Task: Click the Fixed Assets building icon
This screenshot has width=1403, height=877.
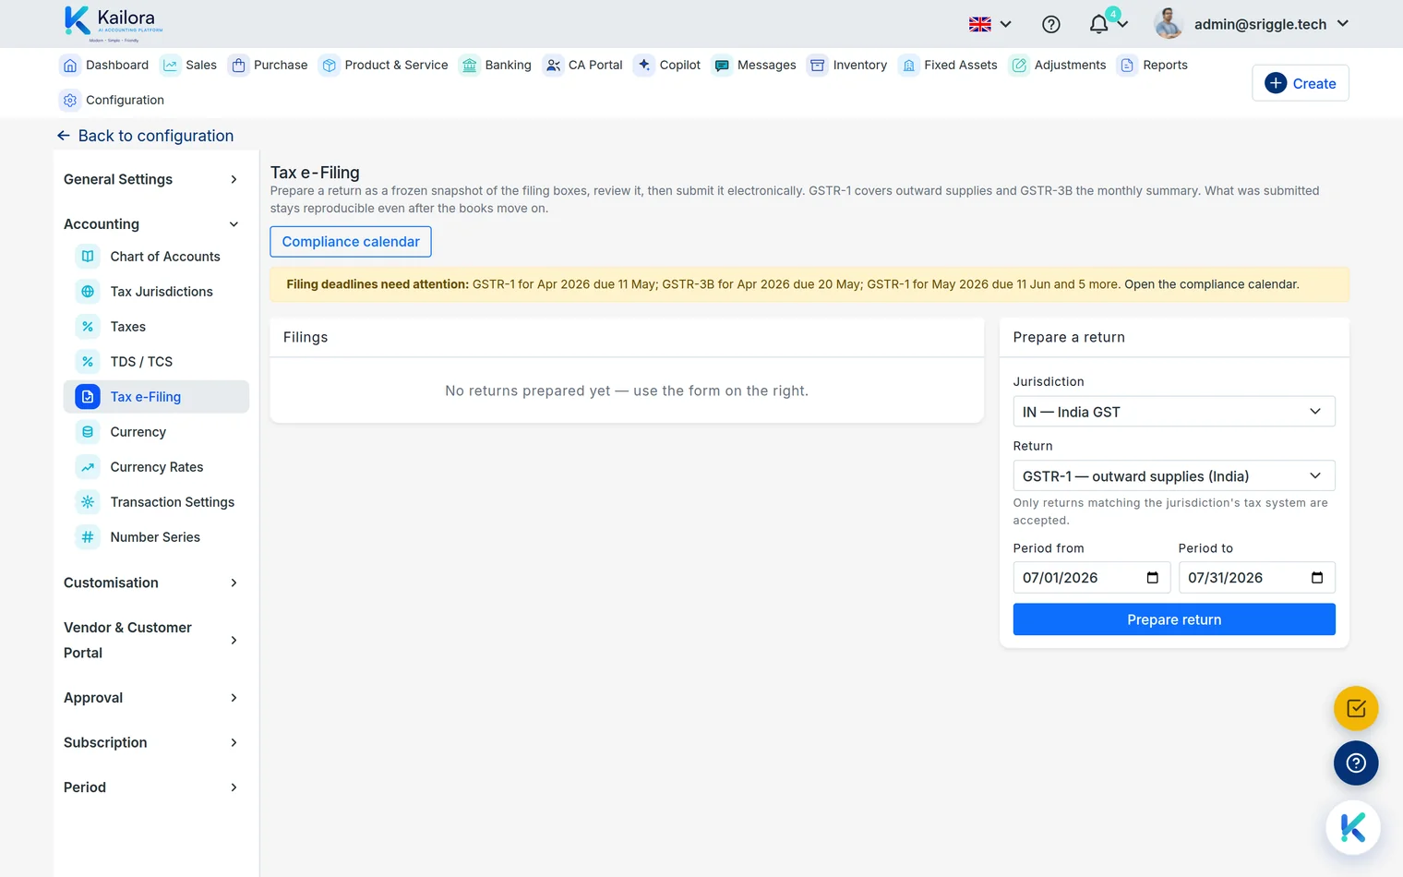Action: 909,65
